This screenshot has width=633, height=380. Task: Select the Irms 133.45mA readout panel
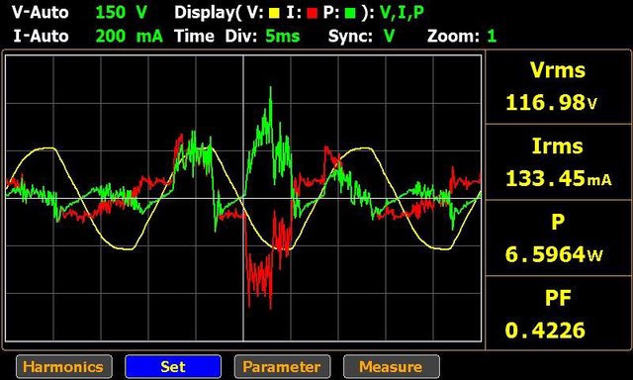pyautogui.click(x=558, y=162)
